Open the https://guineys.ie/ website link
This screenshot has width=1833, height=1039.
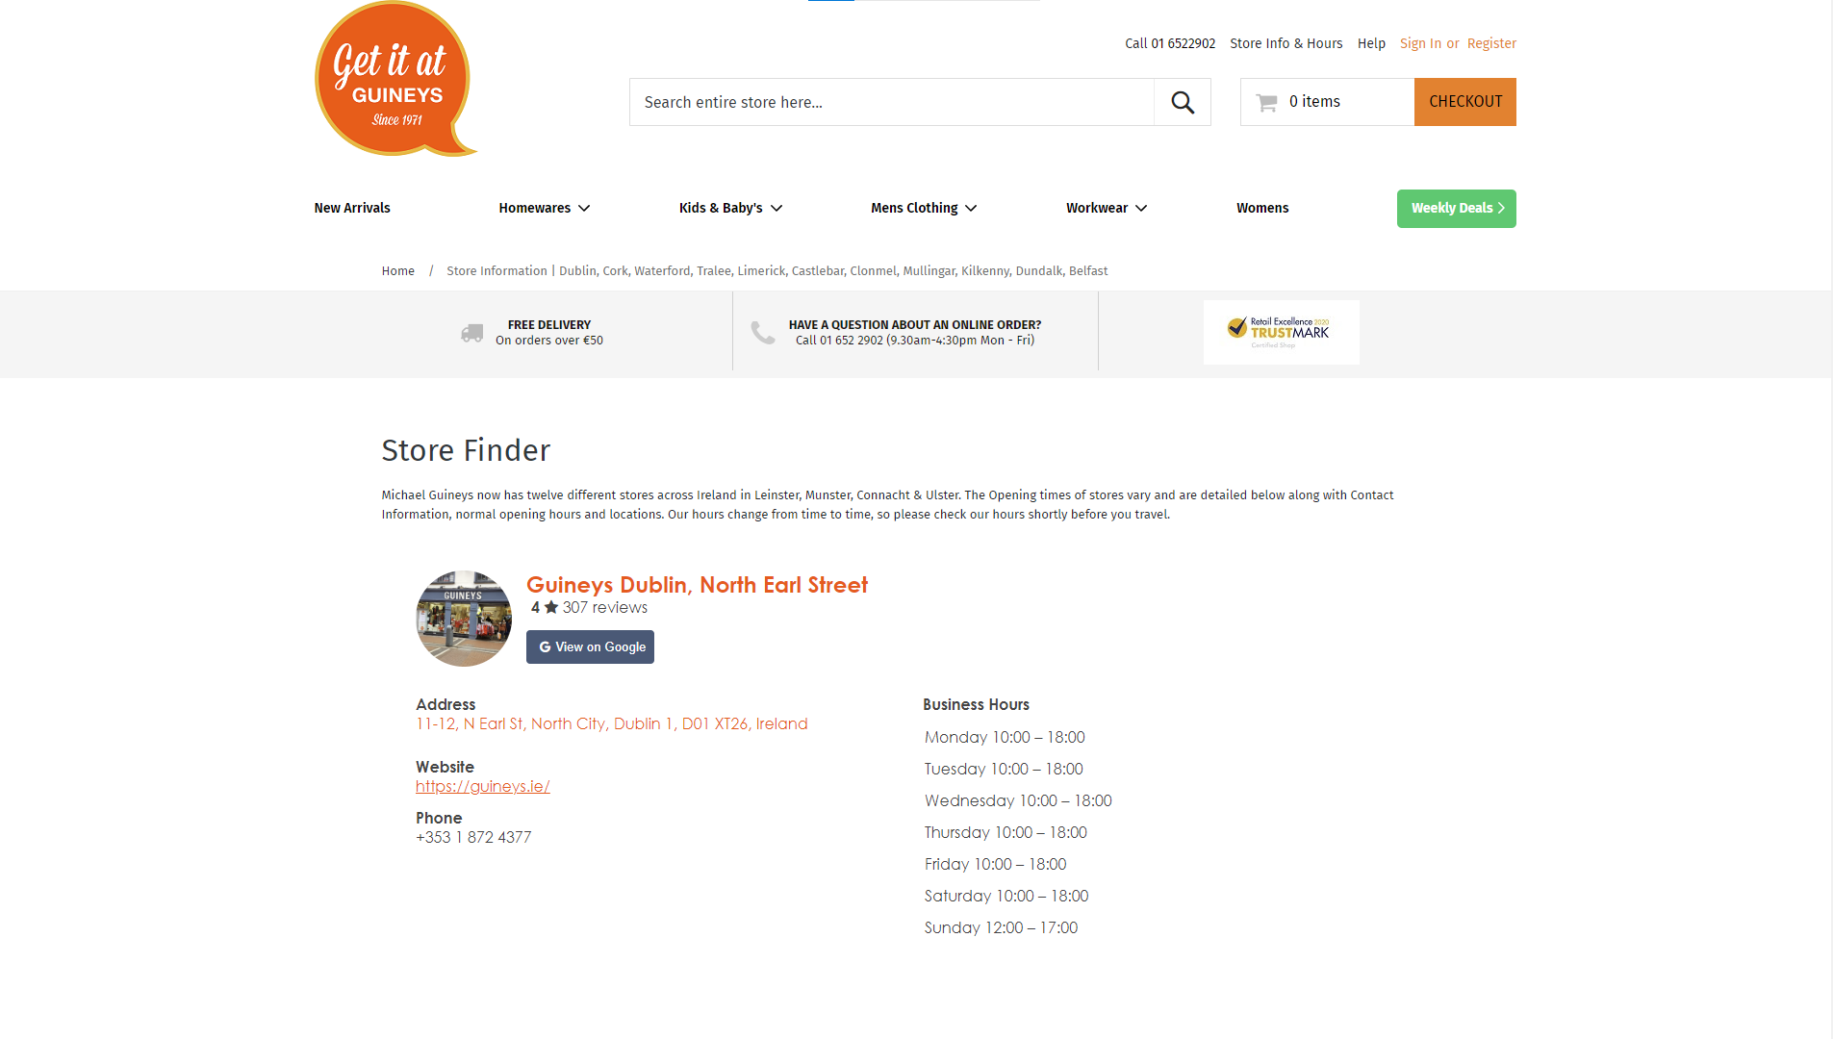(x=483, y=786)
